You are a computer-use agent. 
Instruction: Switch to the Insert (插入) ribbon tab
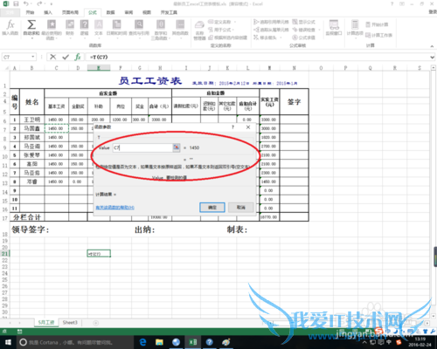point(48,12)
